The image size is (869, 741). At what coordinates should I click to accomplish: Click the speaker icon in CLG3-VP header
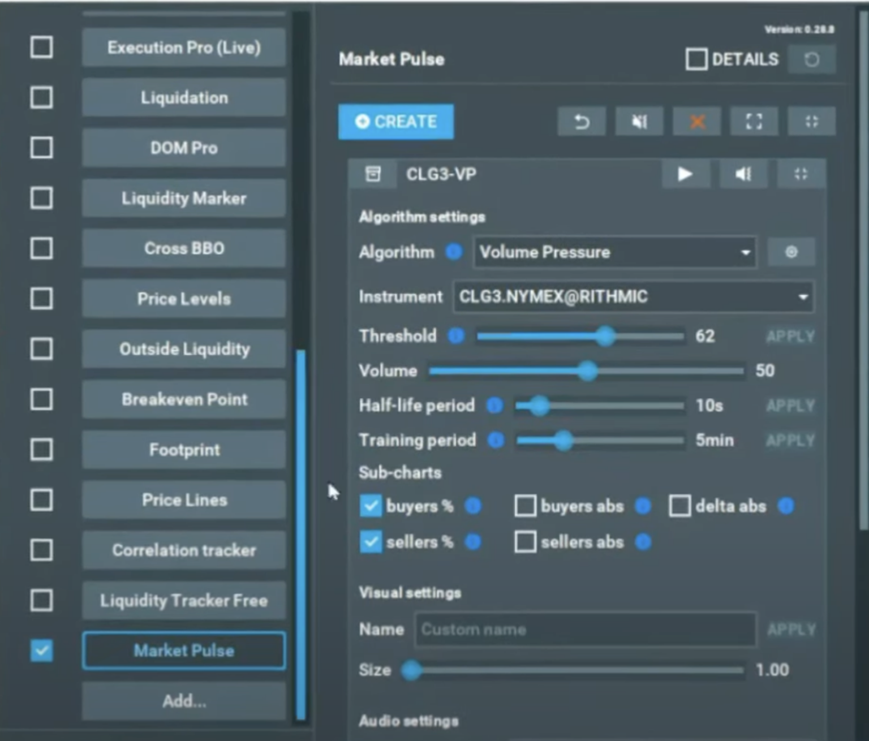tap(743, 174)
